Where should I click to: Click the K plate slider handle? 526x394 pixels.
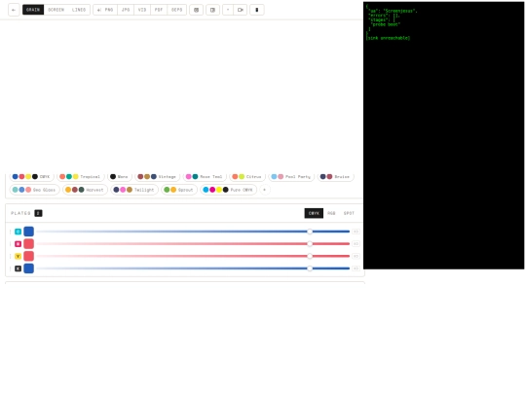310,269
